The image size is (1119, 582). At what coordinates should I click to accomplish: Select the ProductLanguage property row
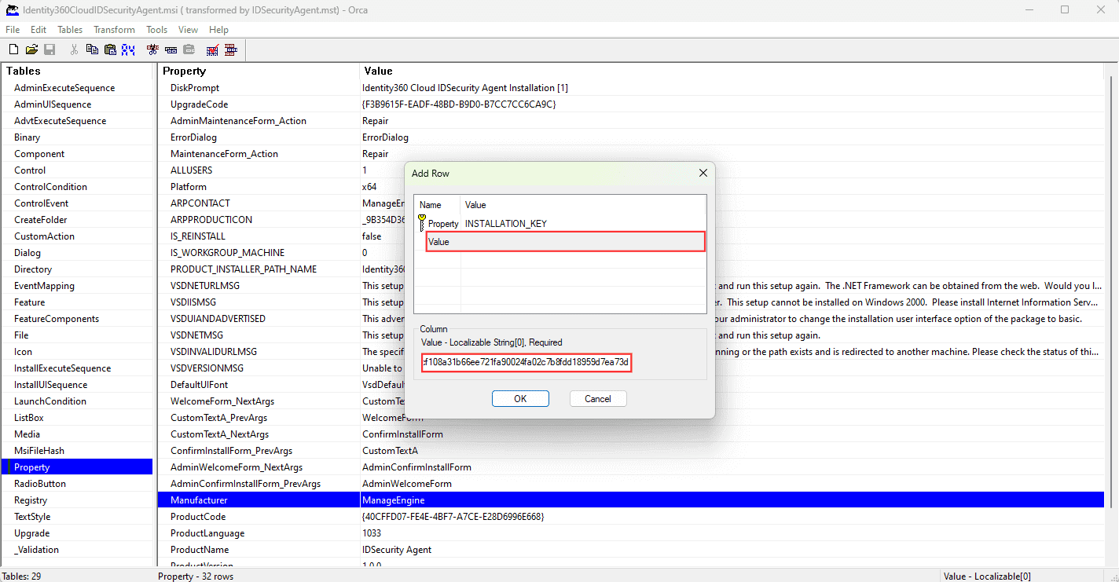(631, 533)
